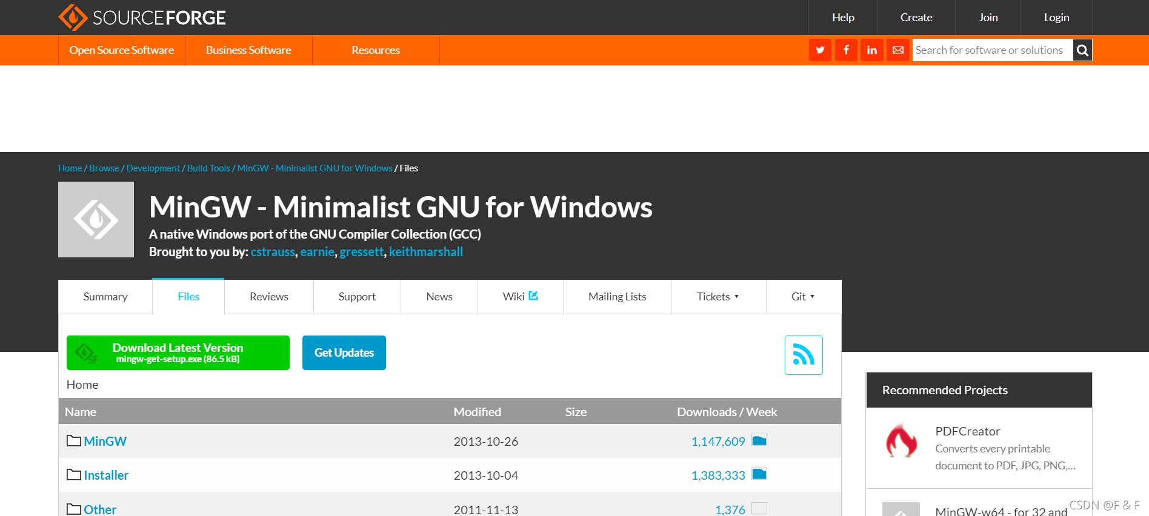The image size is (1149, 516).
Task: Click the Get Updates button
Action: click(344, 352)
